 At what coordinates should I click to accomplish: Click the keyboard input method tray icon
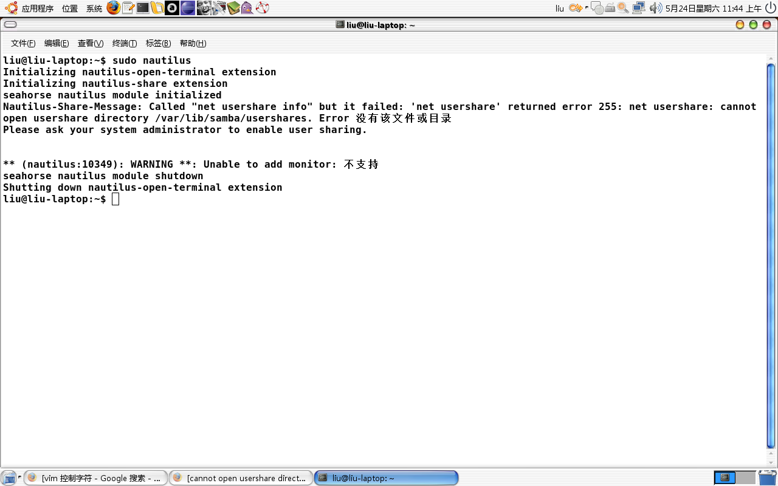(x=610, y=8)
